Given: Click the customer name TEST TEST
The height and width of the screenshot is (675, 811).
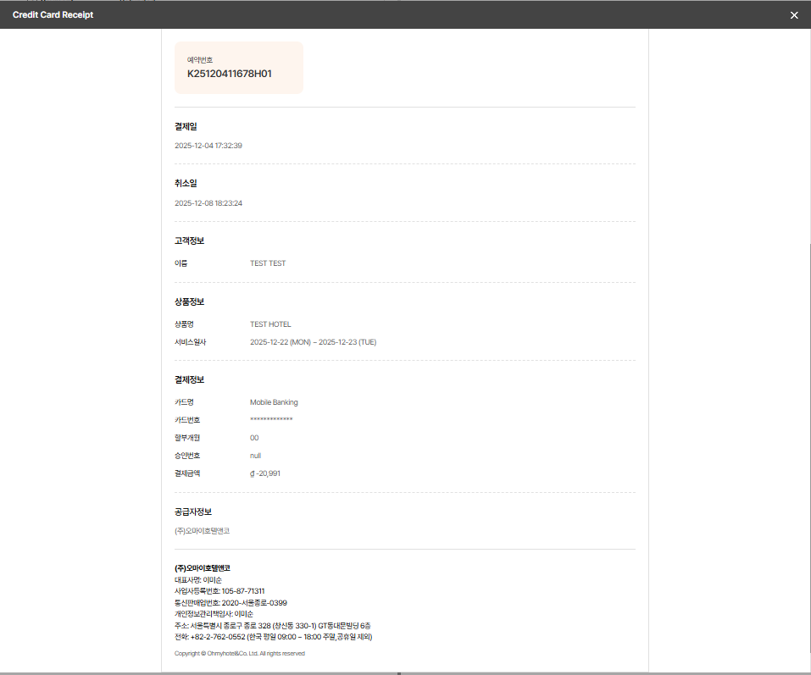Looking at the screenshot, I should click(x=268, y=263).
